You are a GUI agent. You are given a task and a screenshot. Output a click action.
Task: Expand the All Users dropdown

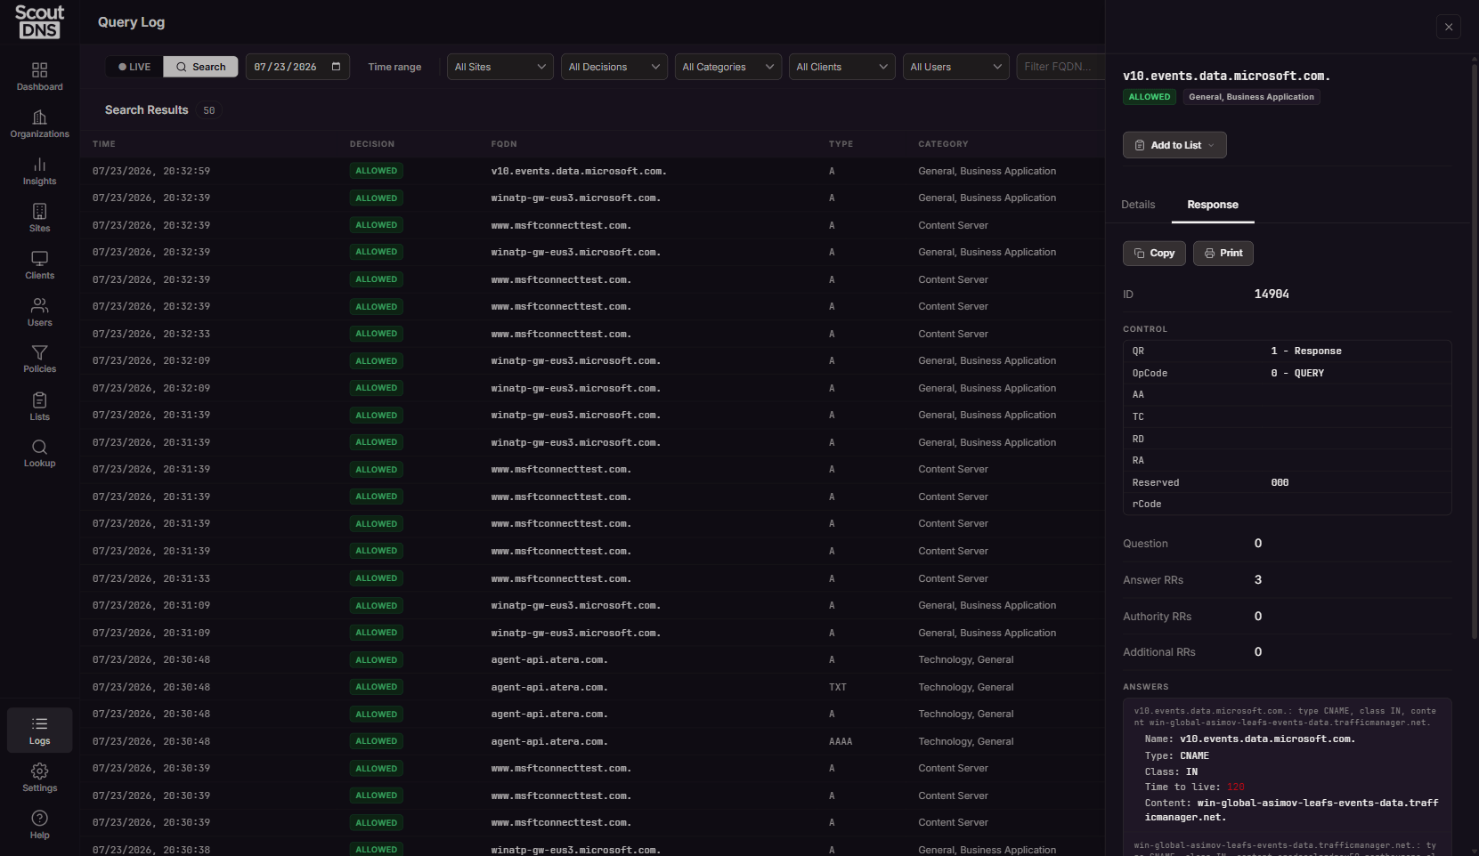[956, 67]
